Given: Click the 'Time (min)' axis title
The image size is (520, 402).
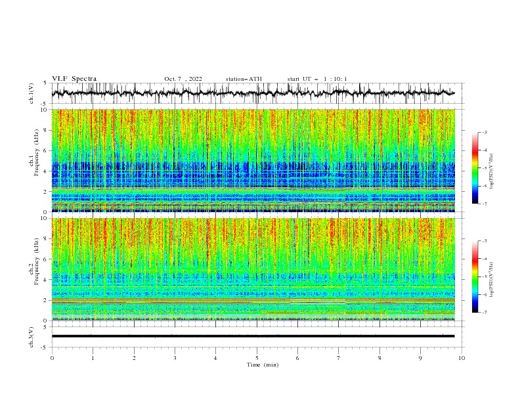Looking at the screenshot, I should click(263, 365).
